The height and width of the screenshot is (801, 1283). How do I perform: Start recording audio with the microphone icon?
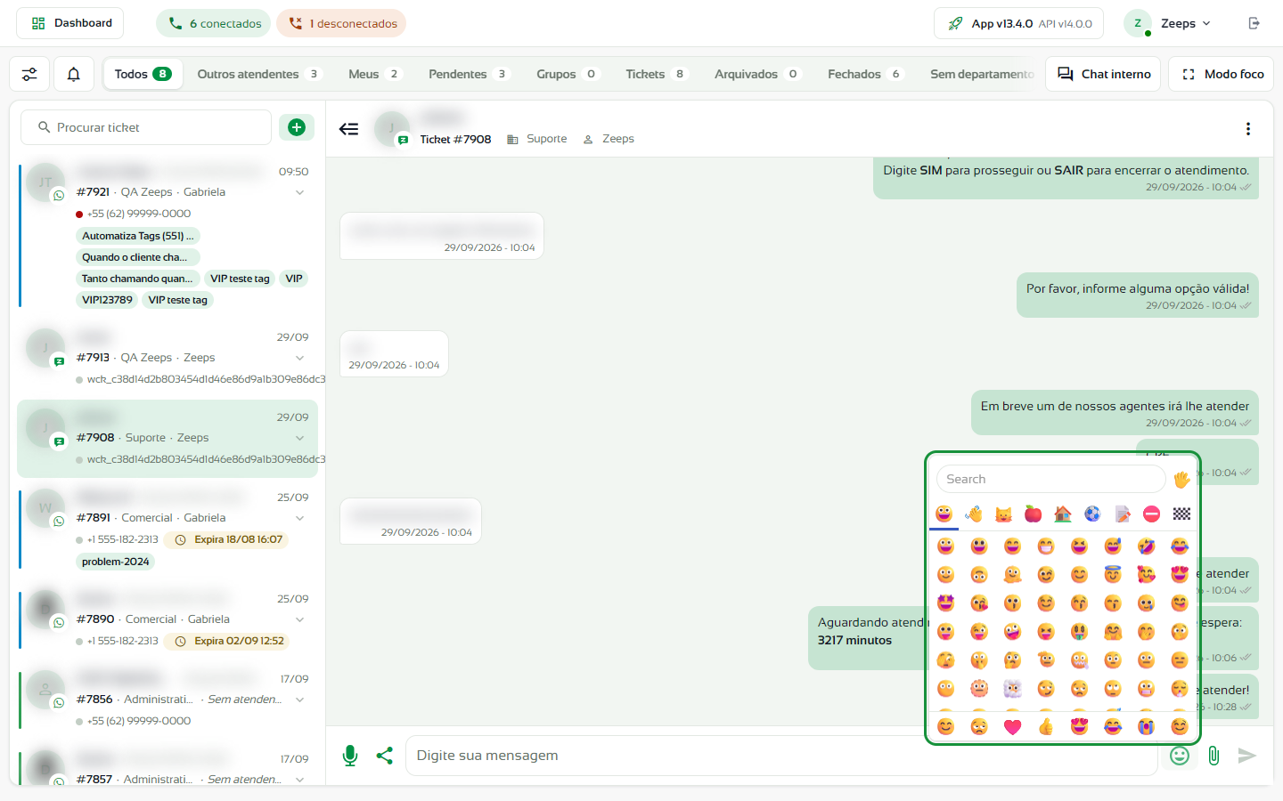[350, 756]
